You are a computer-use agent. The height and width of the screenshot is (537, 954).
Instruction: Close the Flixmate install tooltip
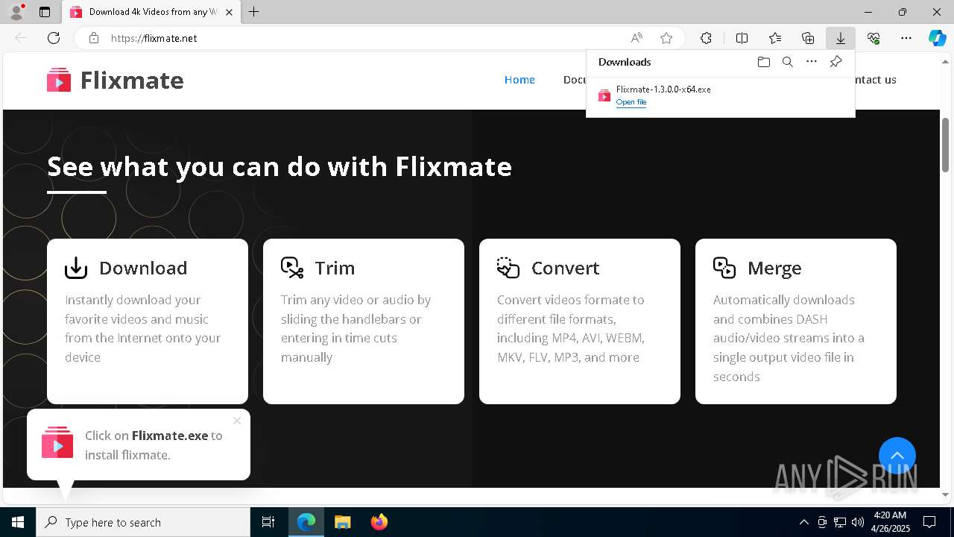coord(237,421)
